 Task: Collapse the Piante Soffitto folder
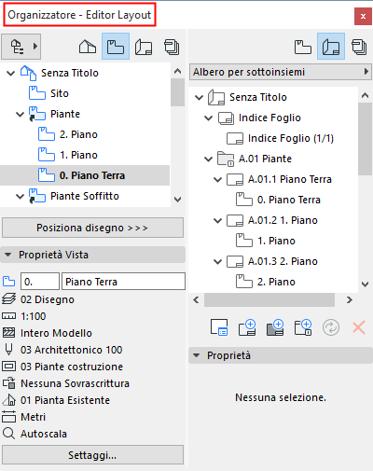pos(21,197)
